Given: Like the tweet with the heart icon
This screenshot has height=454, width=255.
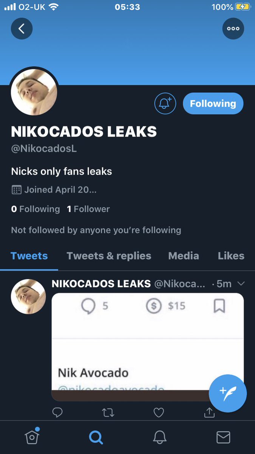Looking at the screenshot, I should (x=159, y=412).
